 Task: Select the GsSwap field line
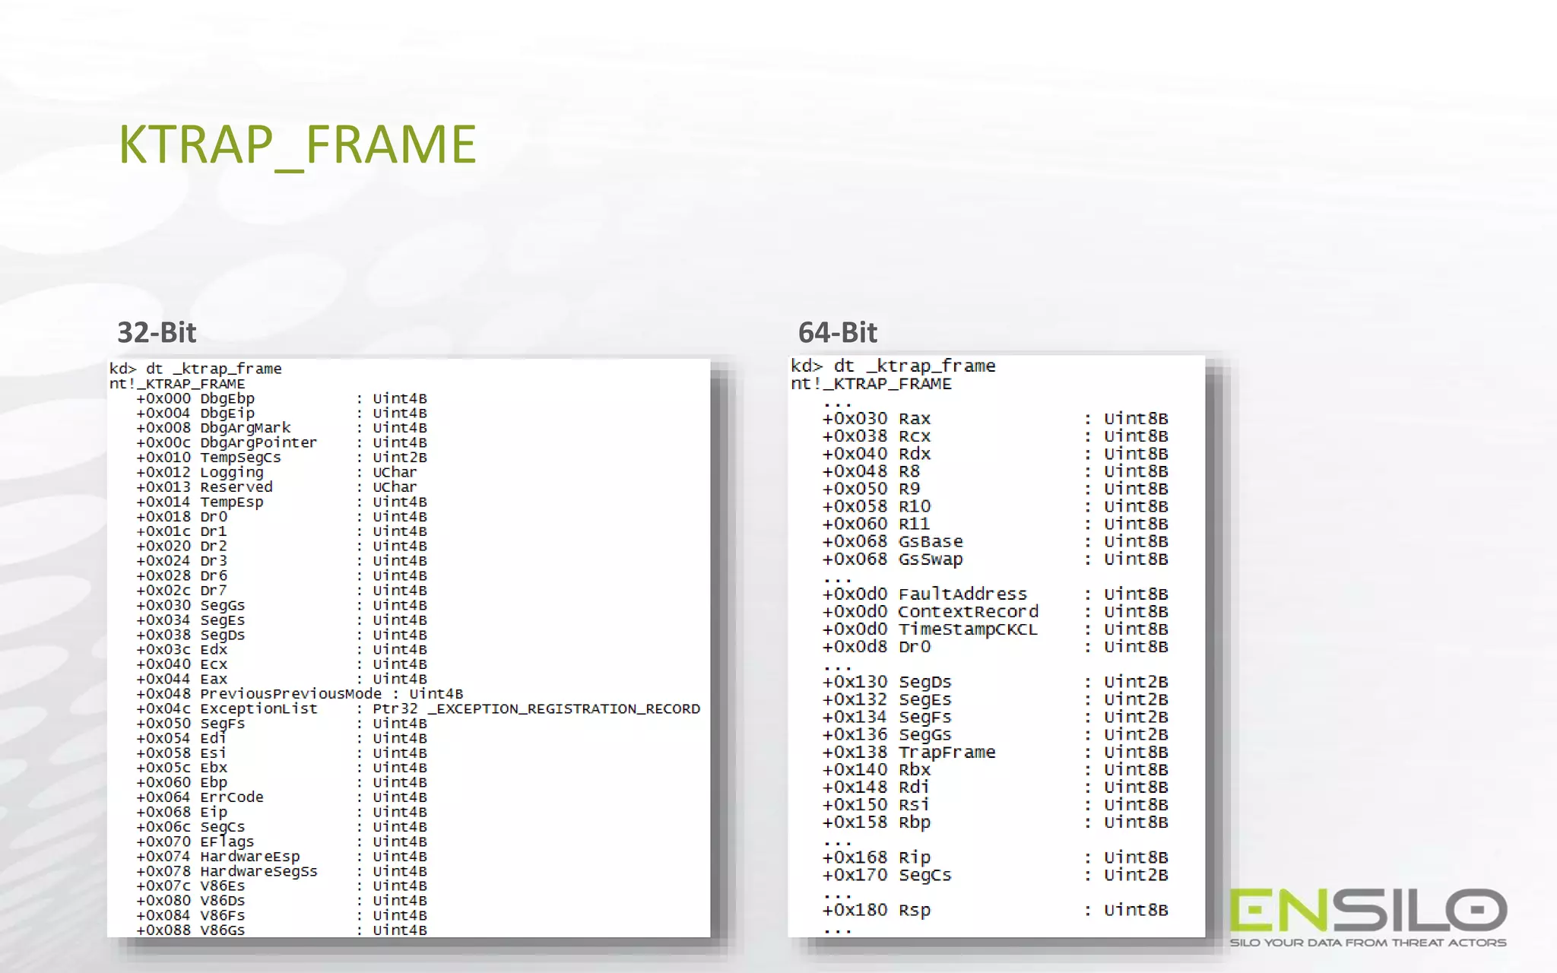click(x=995, y=559)
